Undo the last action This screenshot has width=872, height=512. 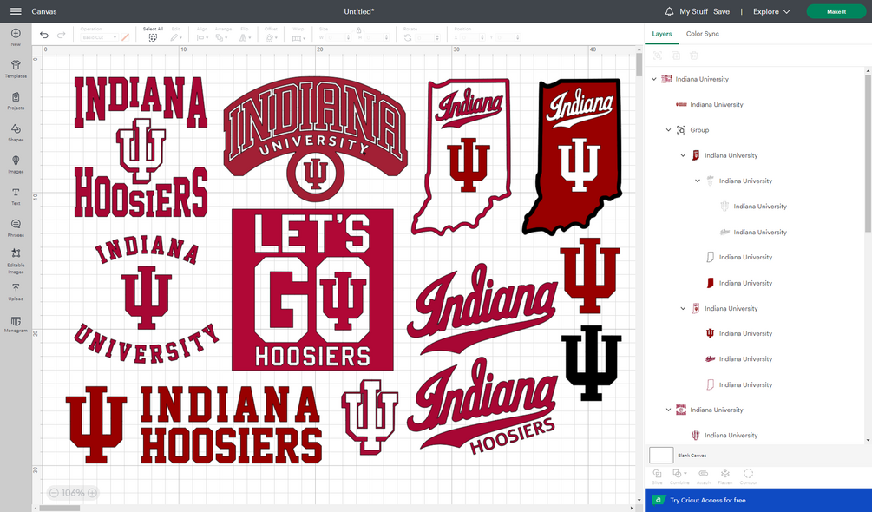pyautogui.click(x=44, y=35)
